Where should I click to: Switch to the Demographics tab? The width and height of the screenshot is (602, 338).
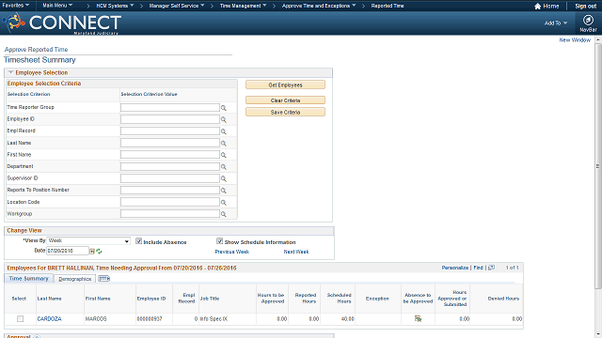(x=75, y=279)
